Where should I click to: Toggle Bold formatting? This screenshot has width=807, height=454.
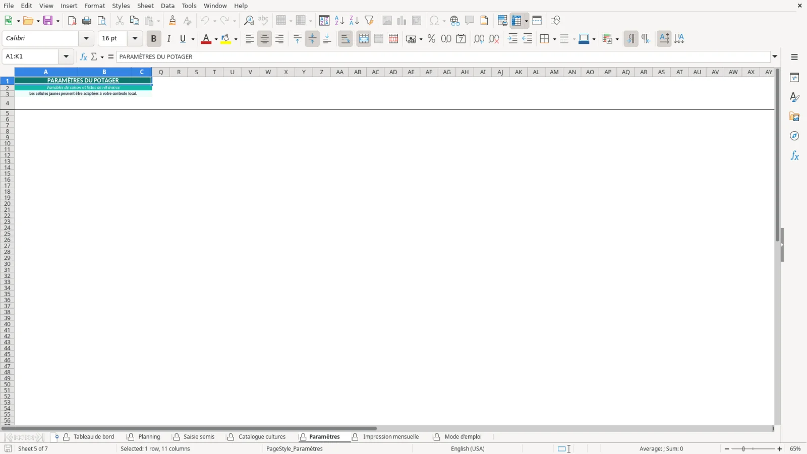tap(154, 39)
